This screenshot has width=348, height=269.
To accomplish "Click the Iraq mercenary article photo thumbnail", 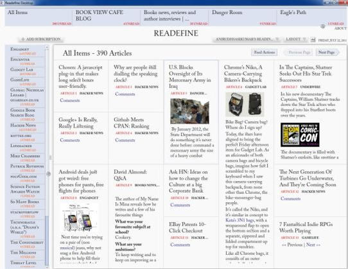I will coord(189,111).
